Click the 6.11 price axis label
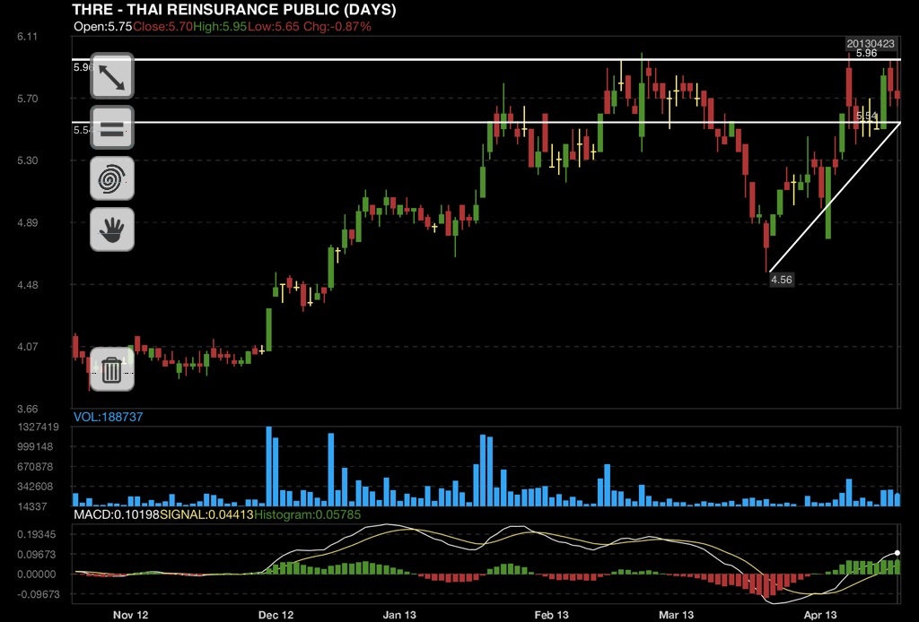The image size is (919, 622). click(27, 36)
